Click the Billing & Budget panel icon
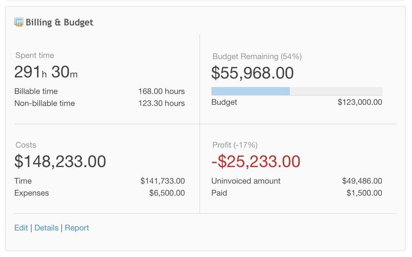The height and width of the screenshot is (257, 412). 19,22
